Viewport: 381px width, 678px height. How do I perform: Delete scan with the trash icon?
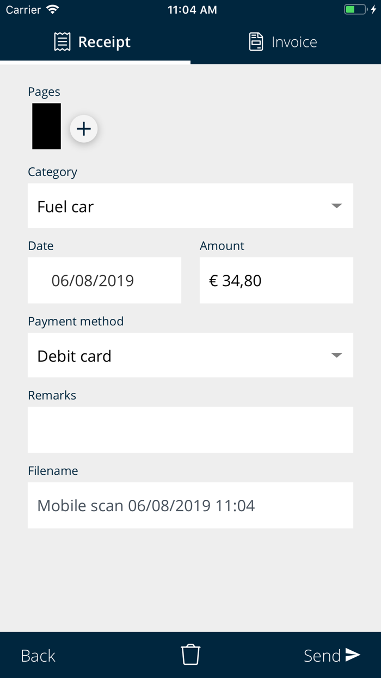(190, 655)
